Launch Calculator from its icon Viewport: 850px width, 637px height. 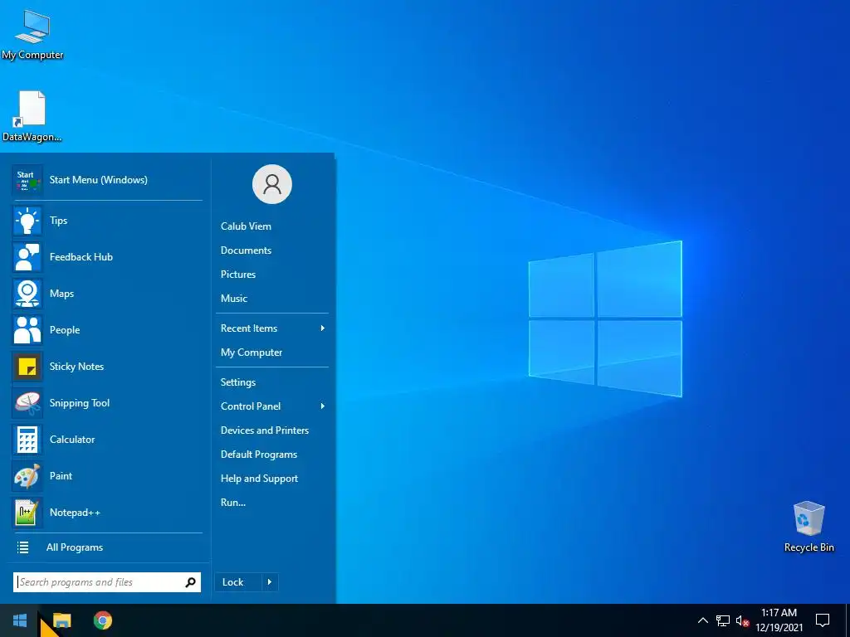(27, 440)
